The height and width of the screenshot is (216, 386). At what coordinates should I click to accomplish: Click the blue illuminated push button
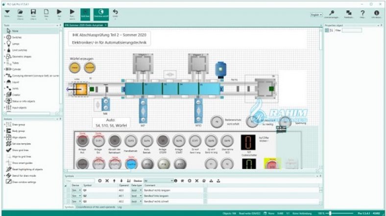[x=131, y=164]
